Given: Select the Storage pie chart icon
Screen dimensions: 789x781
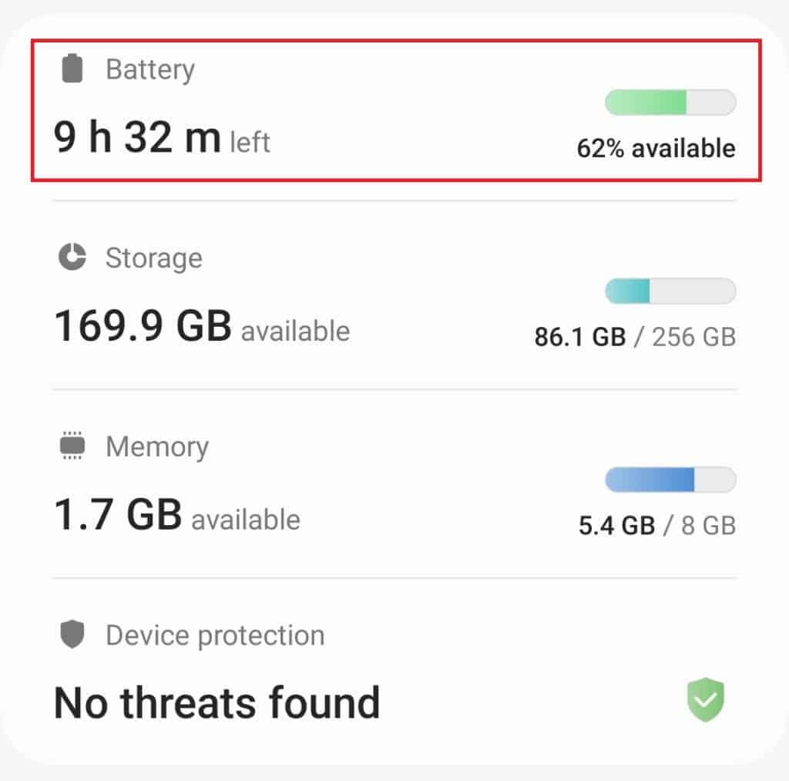Looking at the screenshot, I should point(70,257).
